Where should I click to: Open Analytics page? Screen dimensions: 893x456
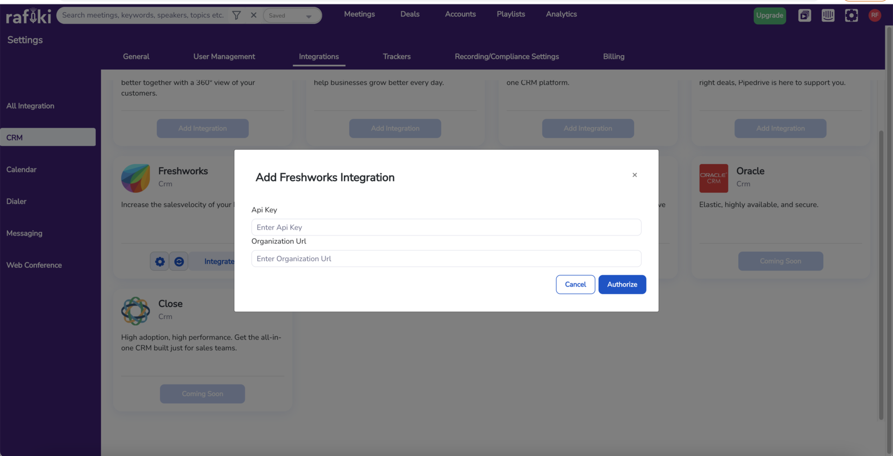(561, 14)
